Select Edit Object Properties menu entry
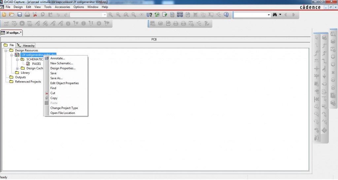Viewport: 338px width, 180px height. point(66,83)
